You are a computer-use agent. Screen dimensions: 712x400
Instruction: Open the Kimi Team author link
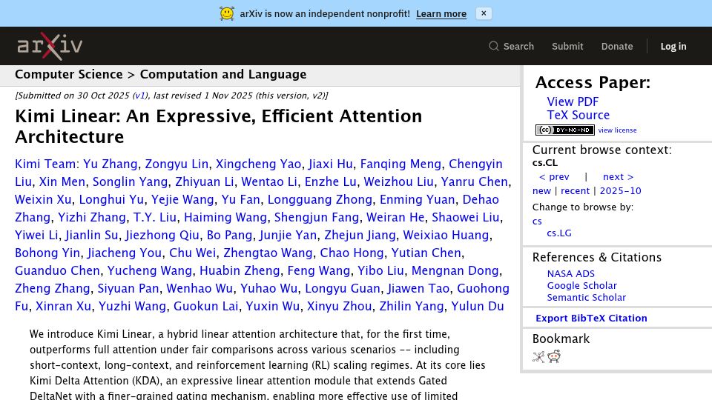pos(45,164)
